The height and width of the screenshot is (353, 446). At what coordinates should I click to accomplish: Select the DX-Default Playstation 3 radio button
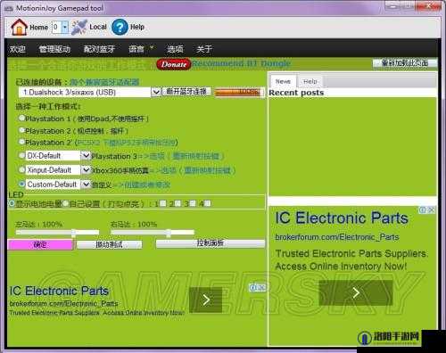tap(21, 155)
